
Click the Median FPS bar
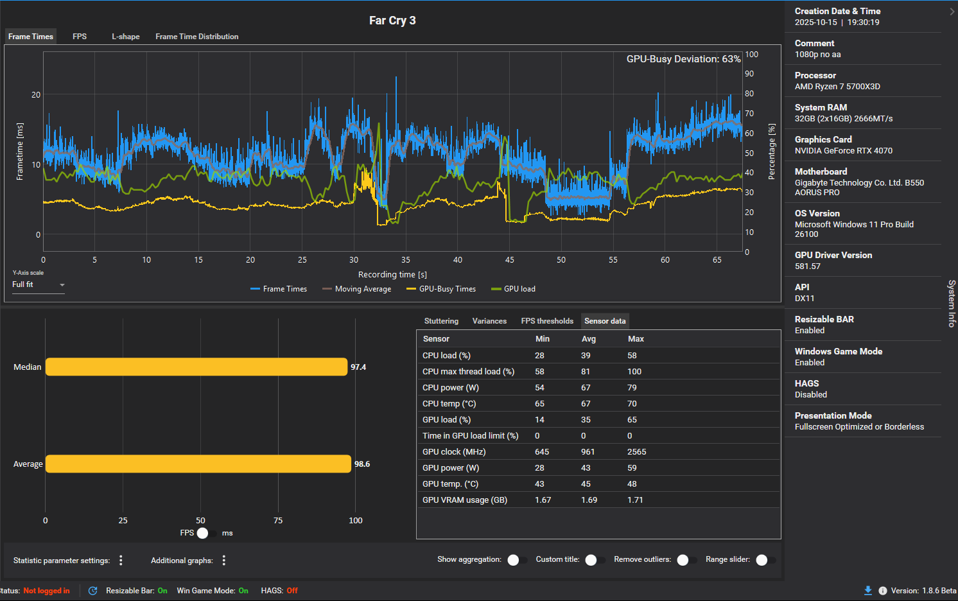click(196, 367)
